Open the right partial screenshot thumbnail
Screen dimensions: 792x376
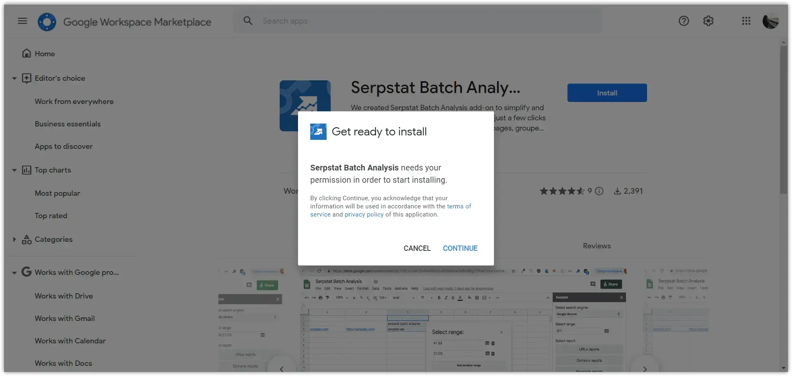676,319
